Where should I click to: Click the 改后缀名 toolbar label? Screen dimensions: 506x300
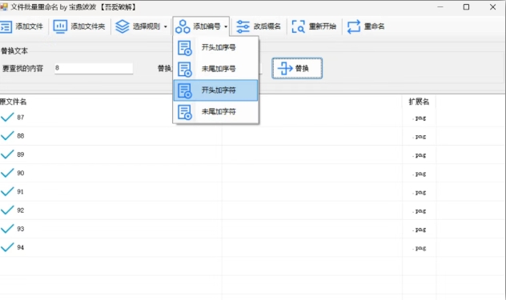pyautogui.click(x=267, y=26)
